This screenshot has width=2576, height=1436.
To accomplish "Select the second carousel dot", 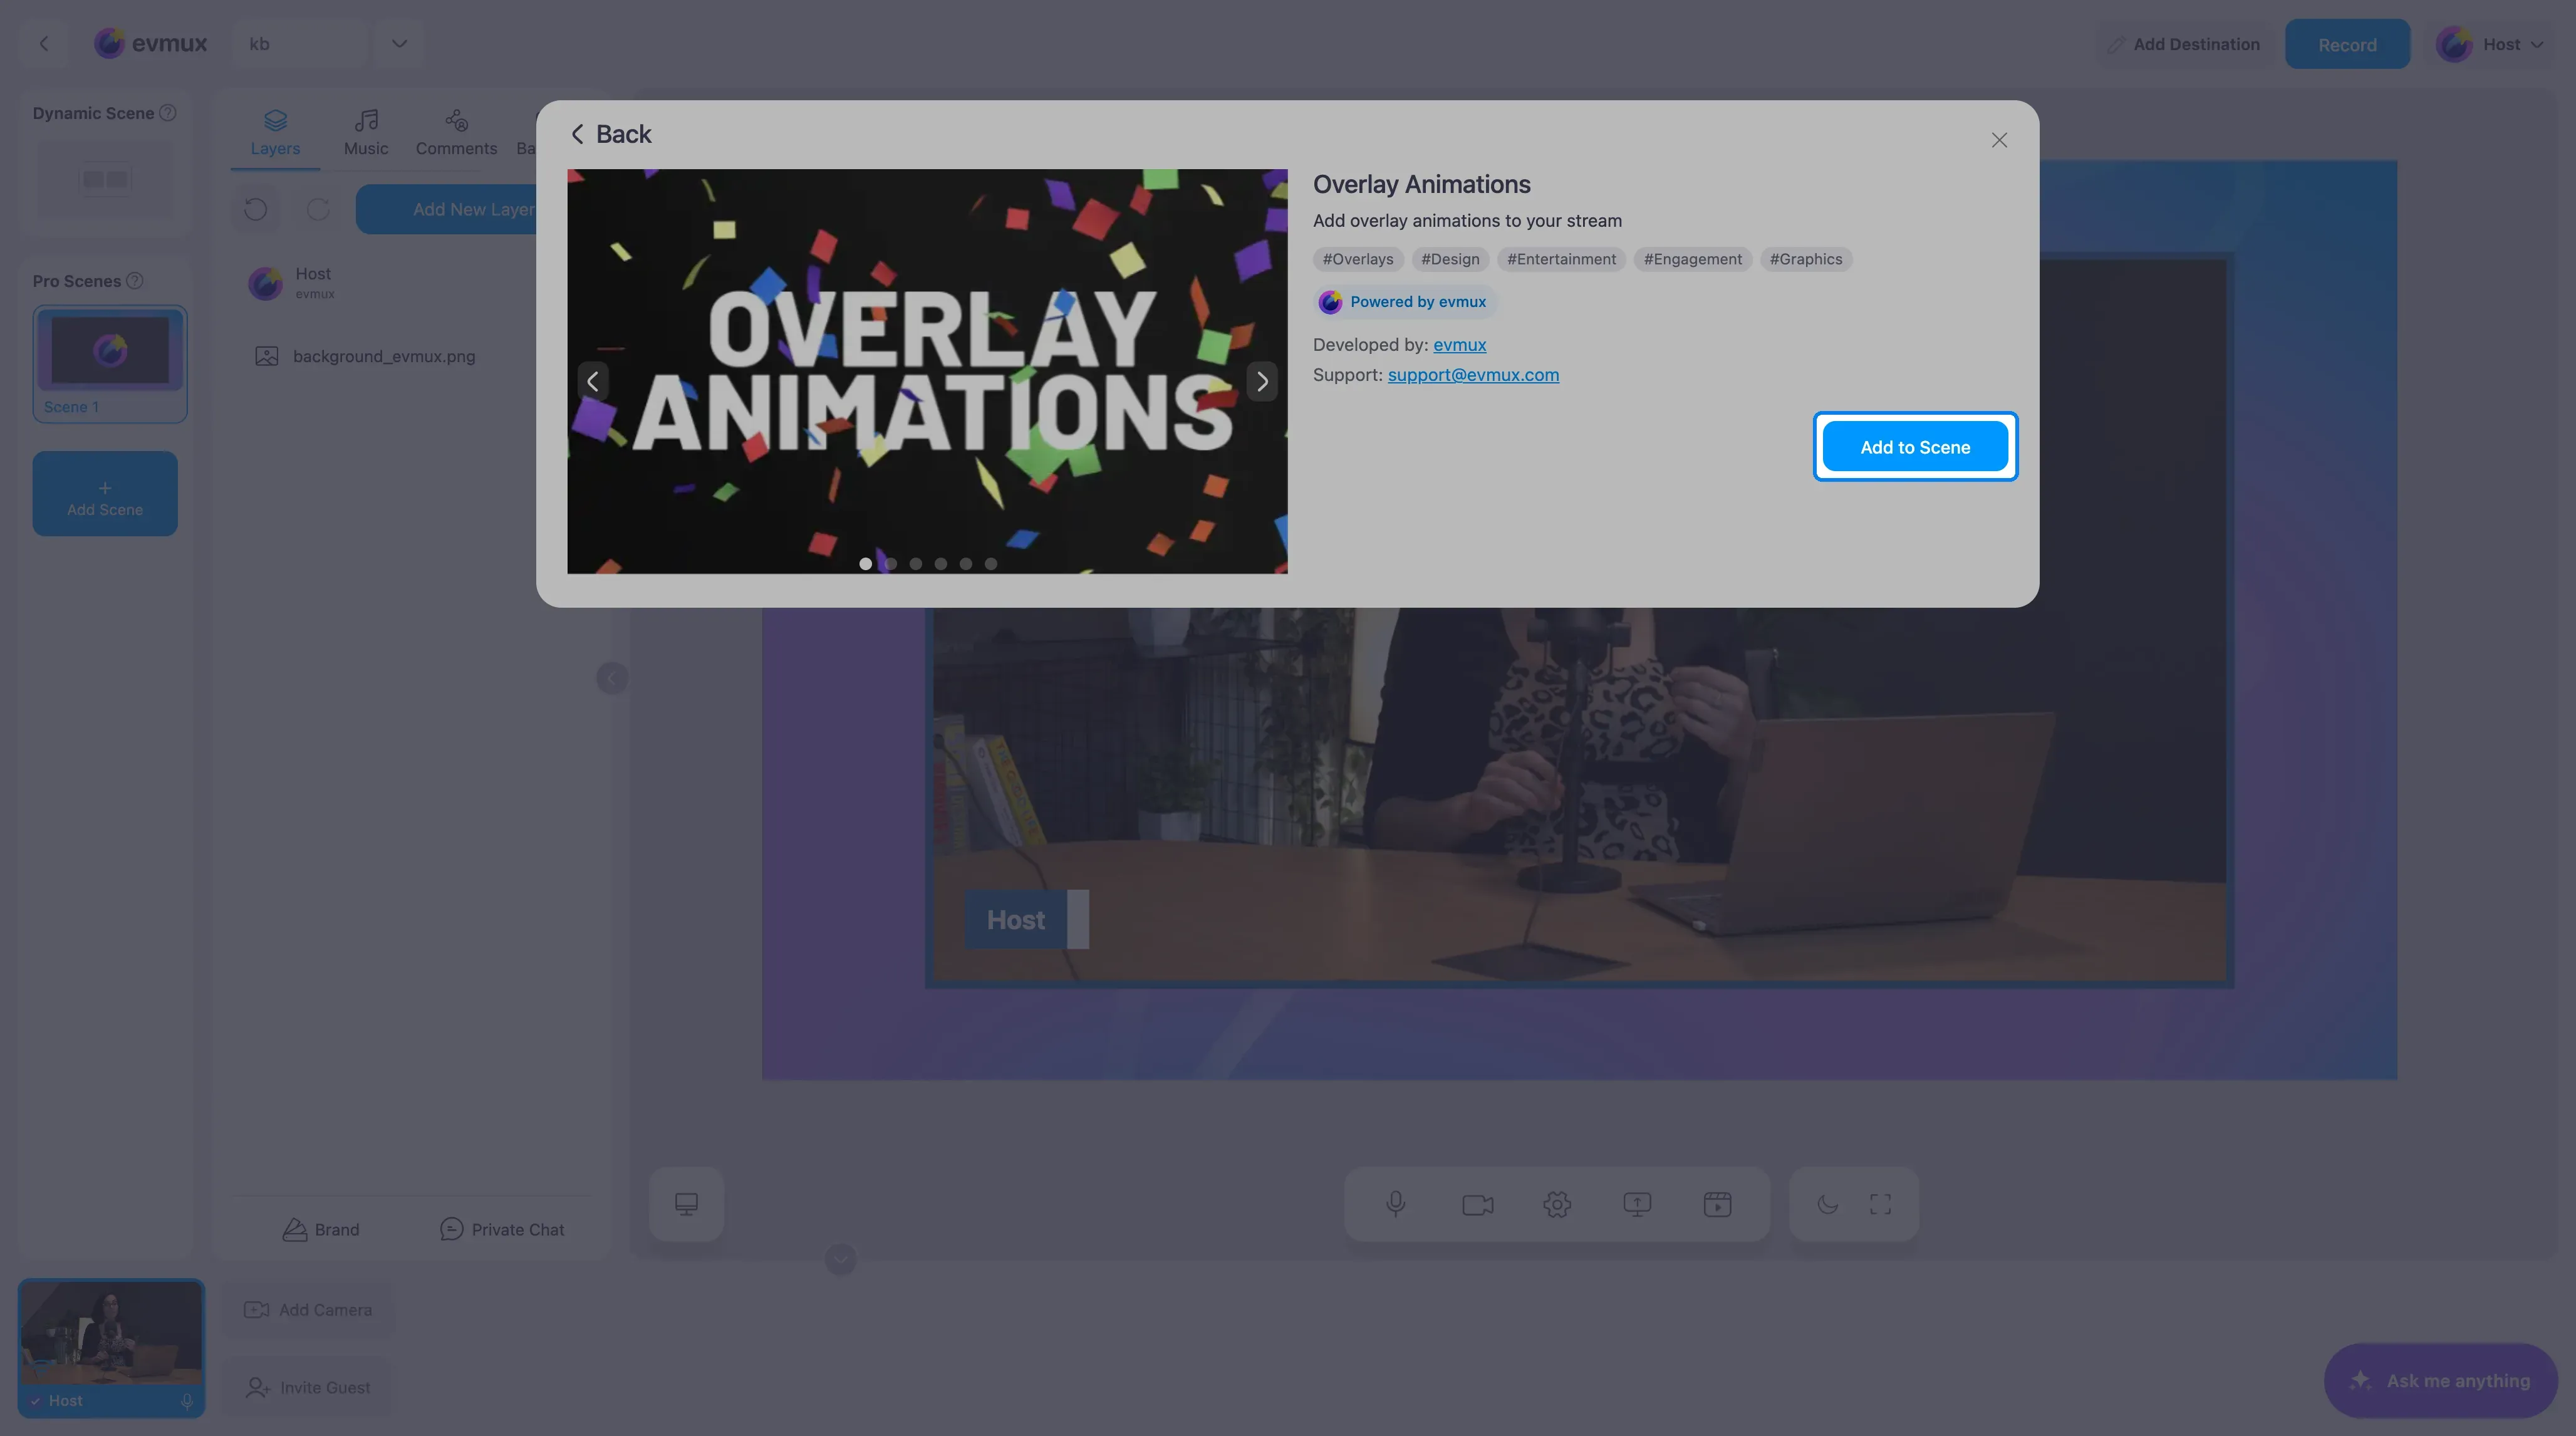I will pos(891,564).
